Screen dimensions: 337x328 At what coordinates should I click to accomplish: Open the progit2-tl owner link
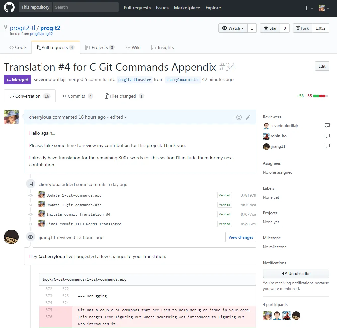pos(22,28)
